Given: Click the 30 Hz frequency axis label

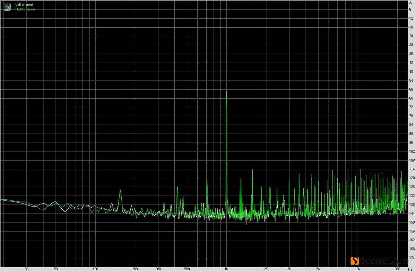Looking at the screenshot, I should (x=27, y=269).
